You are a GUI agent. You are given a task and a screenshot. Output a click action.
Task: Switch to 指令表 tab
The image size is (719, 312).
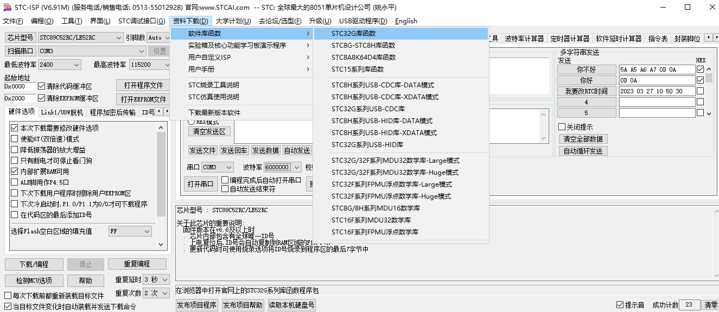658,39
